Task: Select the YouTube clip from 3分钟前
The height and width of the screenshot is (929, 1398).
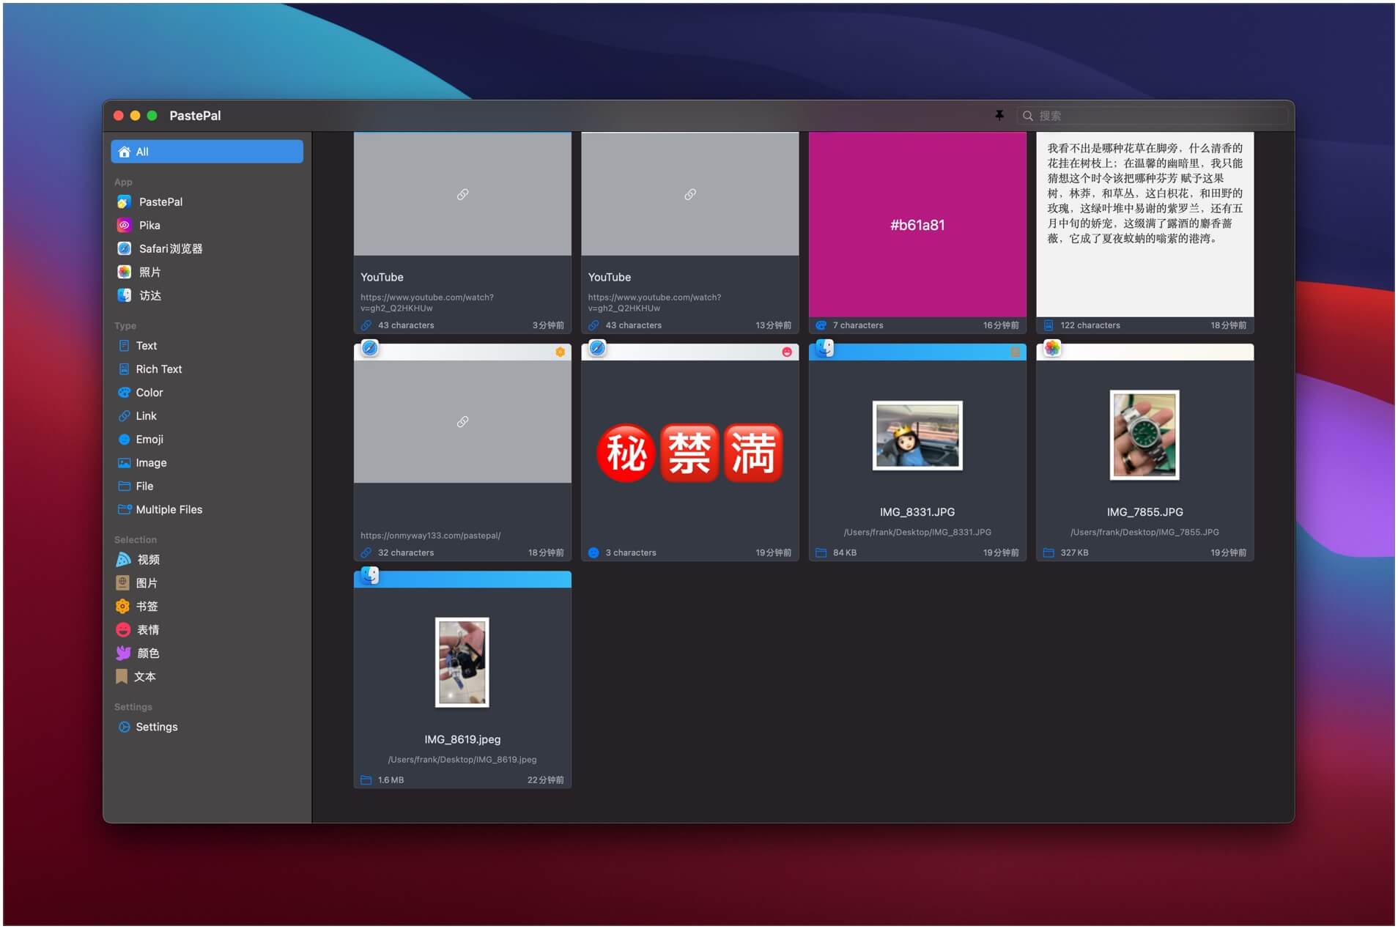Action: pyautogui.click(x=462, y=232)
